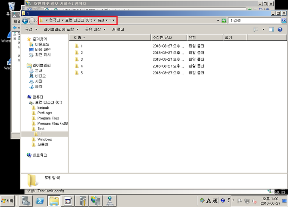Click 네트워크 in the navigation pane

(40, 155)
